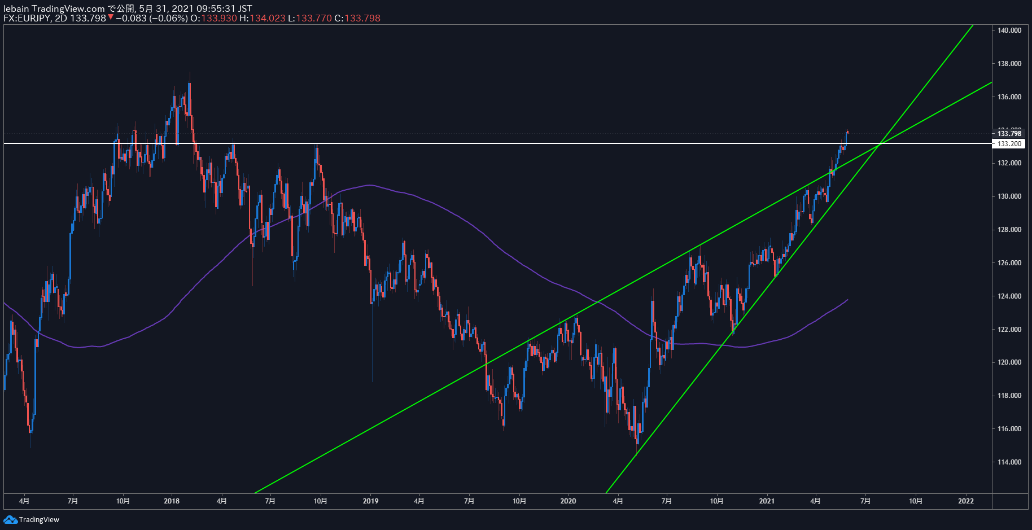Click the high value H:134.023
The height and width of the screenshot is (530, 1032).
point(263,18)
